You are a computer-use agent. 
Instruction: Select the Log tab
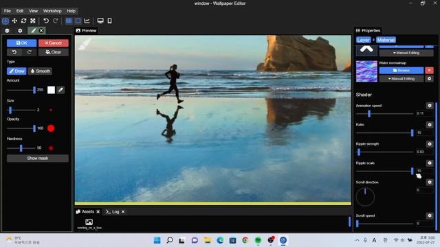point(113,212)
